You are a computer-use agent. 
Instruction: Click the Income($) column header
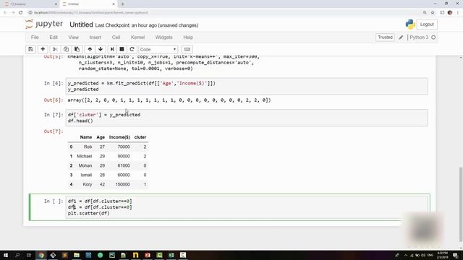(x=119, y=137)
